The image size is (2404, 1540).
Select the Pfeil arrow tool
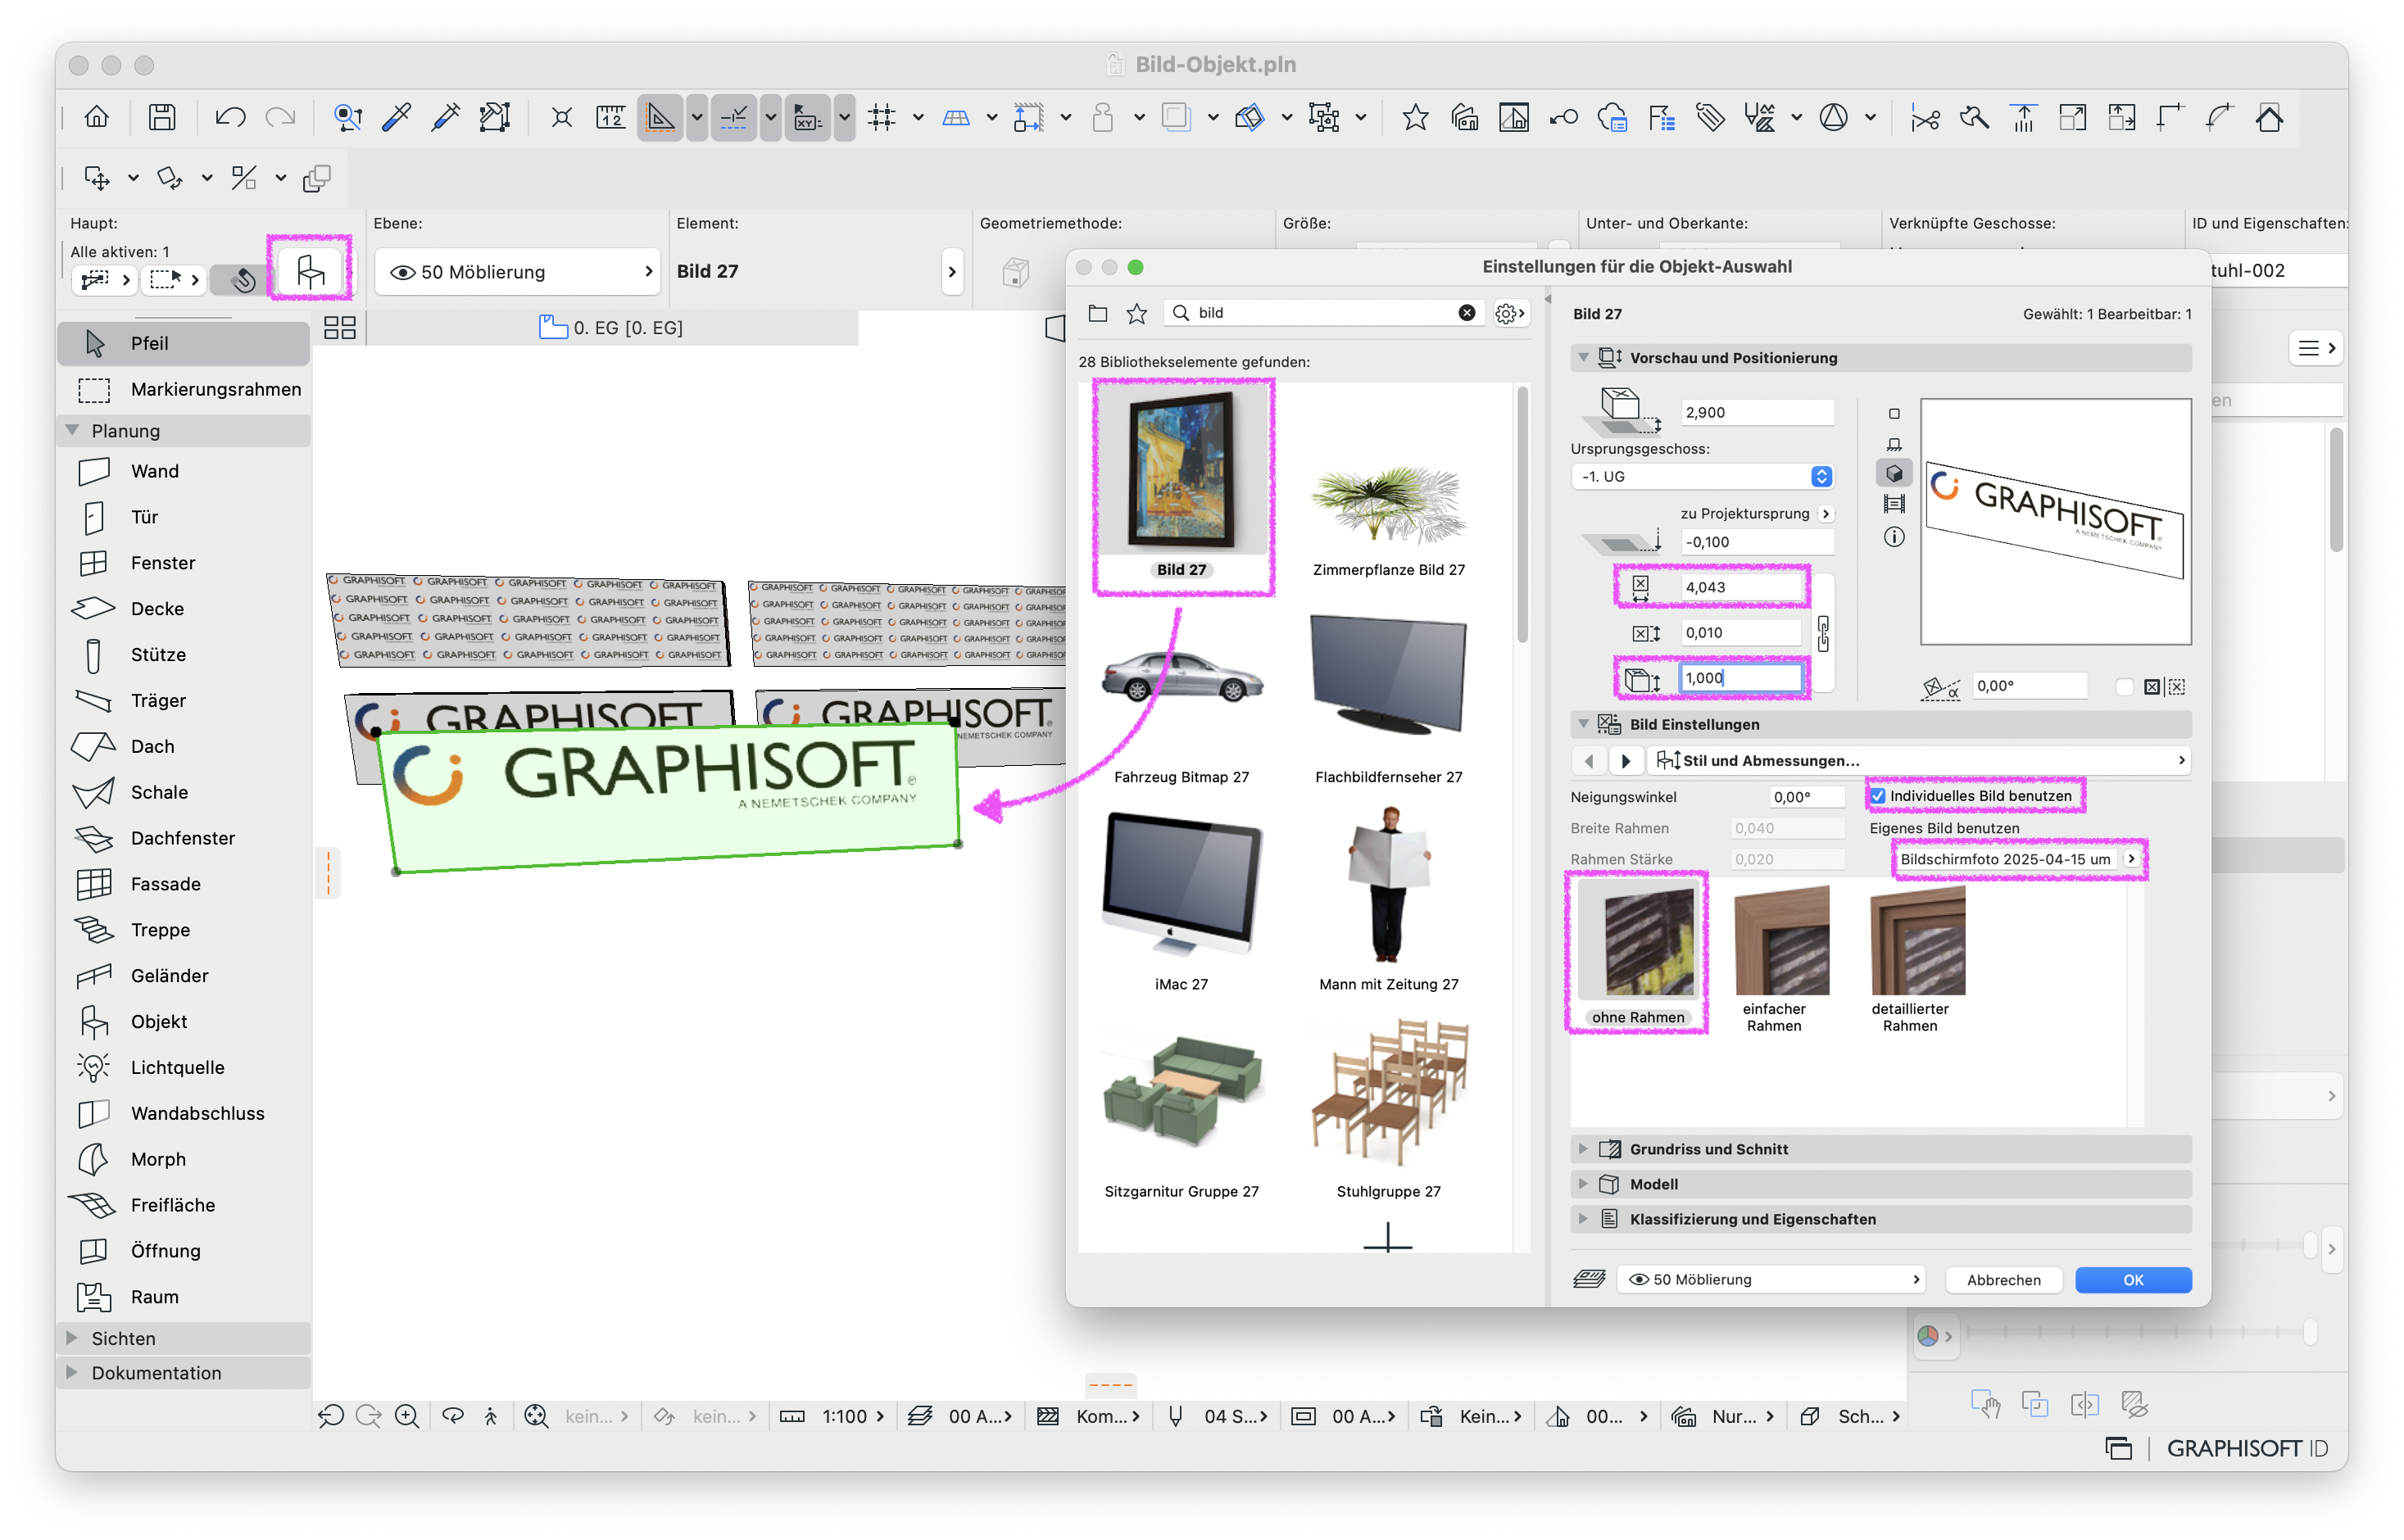(182, 343)
